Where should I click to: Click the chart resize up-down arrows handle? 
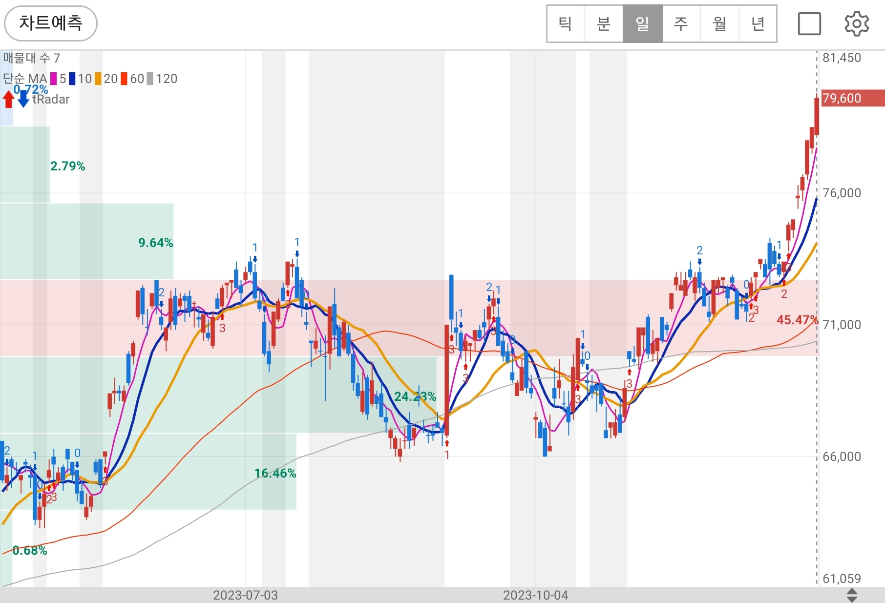pyautogui.click(x=852, y=595)
